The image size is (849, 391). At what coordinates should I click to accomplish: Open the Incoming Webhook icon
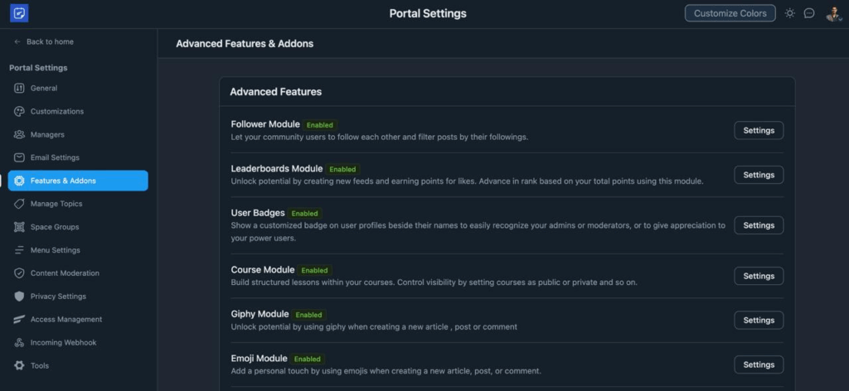coord(19,343)
